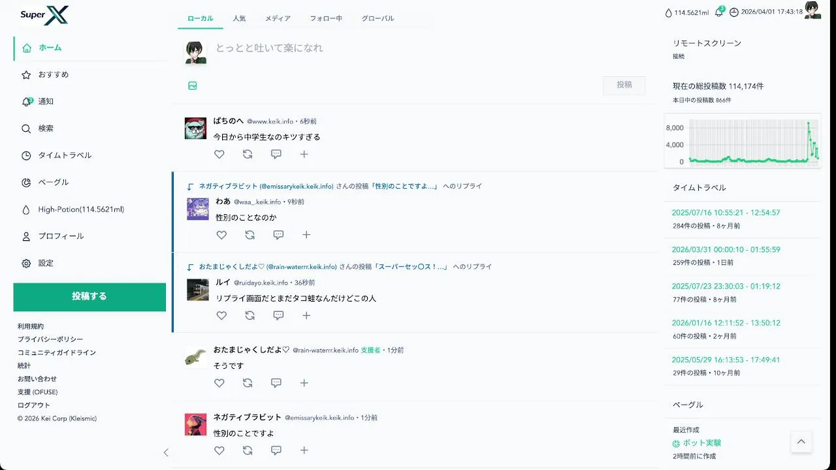
Task: Open the clock icon beside the date
Action: coord(734,12)
